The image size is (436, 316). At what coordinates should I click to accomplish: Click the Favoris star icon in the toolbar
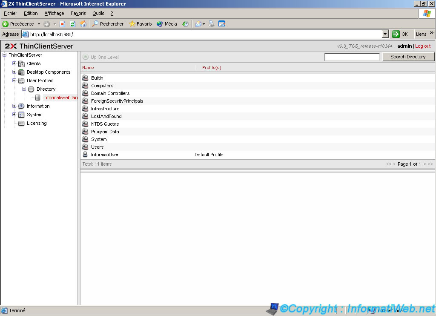[133, 24]
